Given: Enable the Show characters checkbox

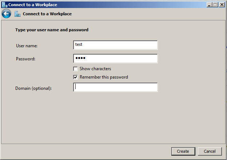Looking at the screenshot, I should pyautogui.click(x=76, y=69).
